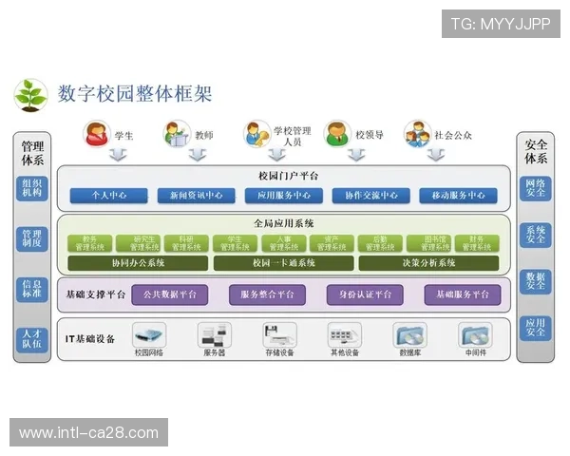Select the 社会公众 group avatar icon

pyautogui.click(x=417, y=134)
